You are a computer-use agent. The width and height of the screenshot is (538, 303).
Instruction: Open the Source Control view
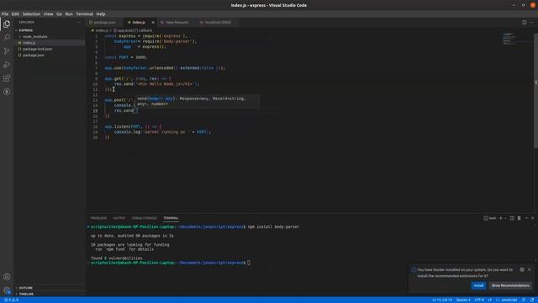click(7, 50)
